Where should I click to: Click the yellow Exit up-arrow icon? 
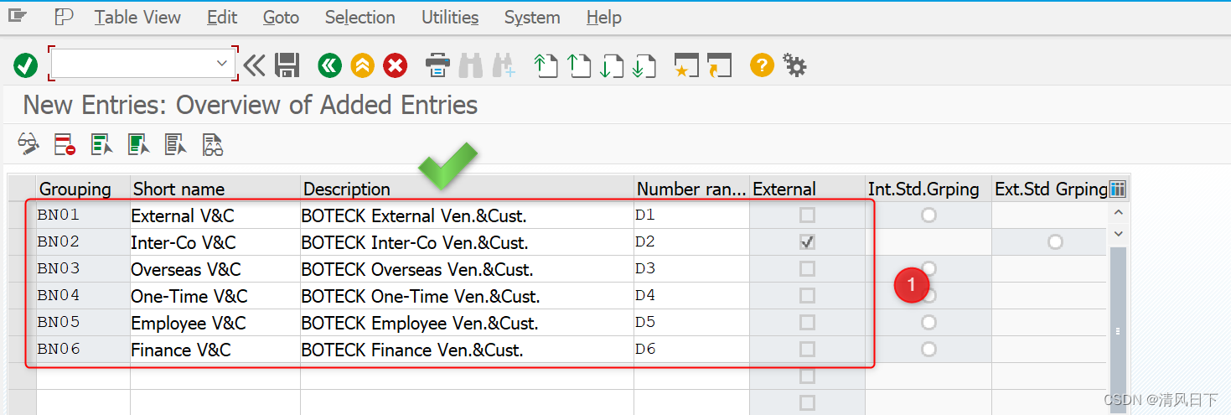click(x=362, y=65)
